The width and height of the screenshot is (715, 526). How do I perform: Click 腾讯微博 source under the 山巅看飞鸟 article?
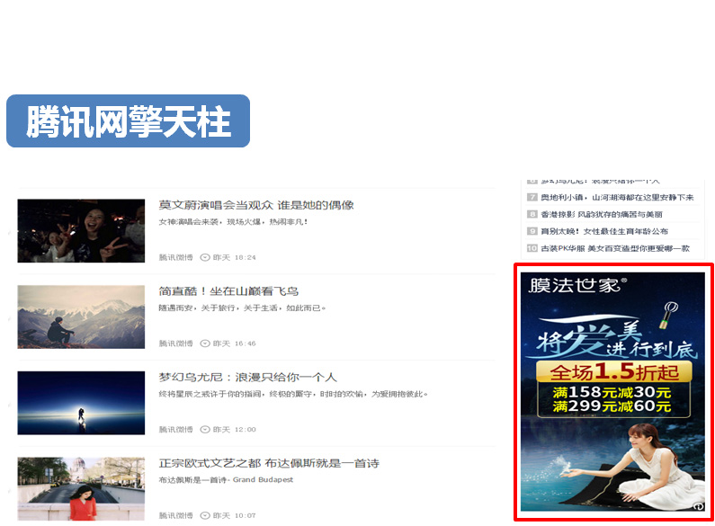click(175, 343)
